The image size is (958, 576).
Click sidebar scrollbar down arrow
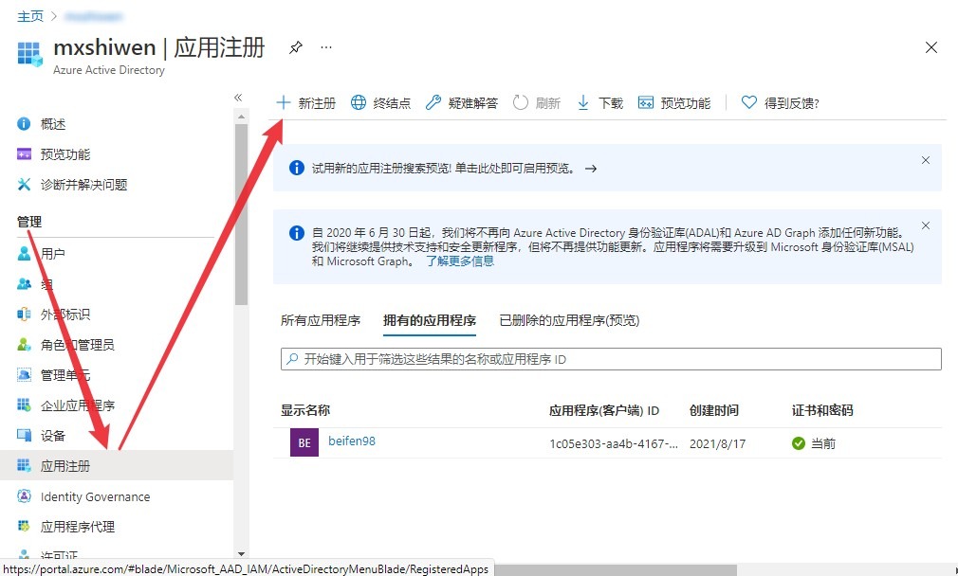241,554
